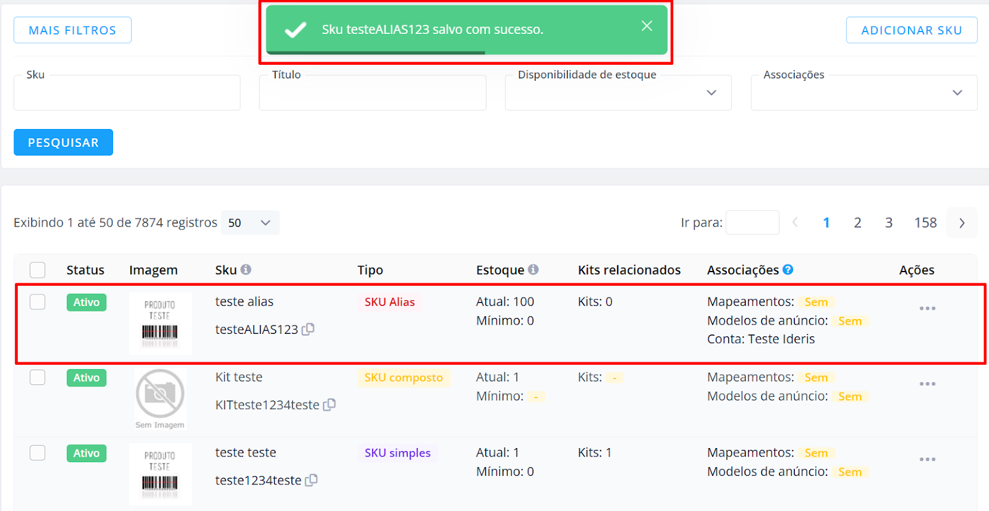
Task: Open actions menu for teste teste row
Action: [x=927, y=459]
